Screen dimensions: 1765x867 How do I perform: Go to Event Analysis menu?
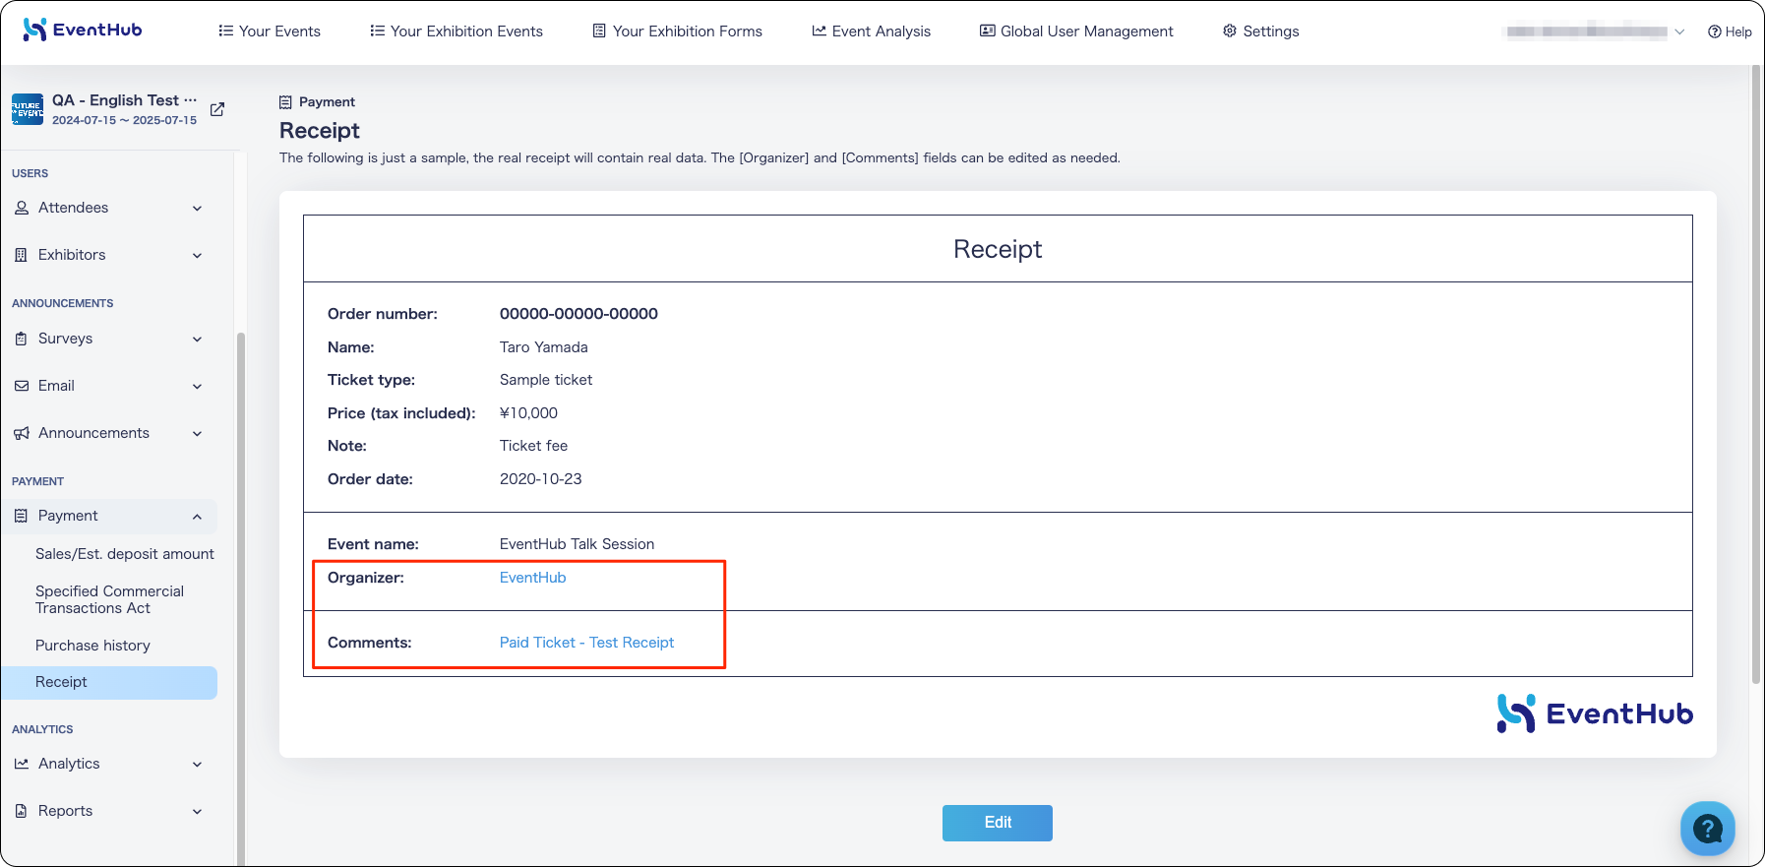click(x=872, y=31)
